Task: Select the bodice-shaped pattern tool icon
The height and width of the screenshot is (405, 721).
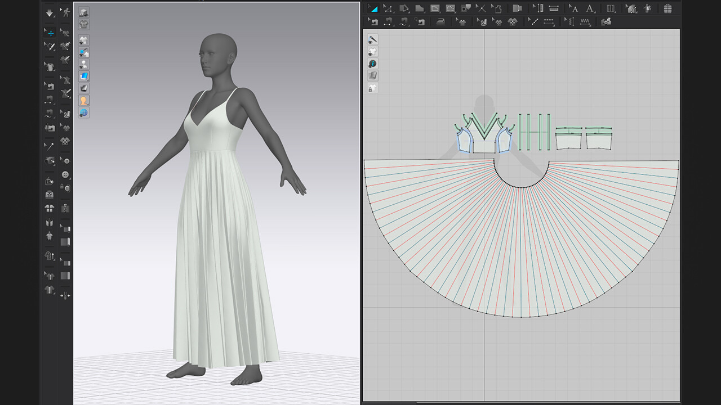Action: (496, 8)
